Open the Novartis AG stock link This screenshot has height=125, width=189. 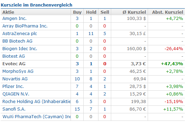pos(15,79)
